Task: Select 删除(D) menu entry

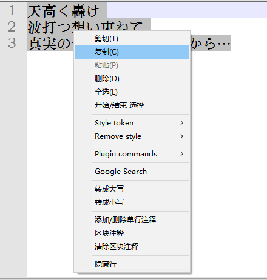Action: pos(132,79)
